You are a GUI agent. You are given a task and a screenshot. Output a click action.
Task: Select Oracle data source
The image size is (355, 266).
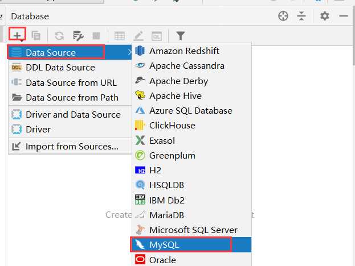[x=192, y=260]
